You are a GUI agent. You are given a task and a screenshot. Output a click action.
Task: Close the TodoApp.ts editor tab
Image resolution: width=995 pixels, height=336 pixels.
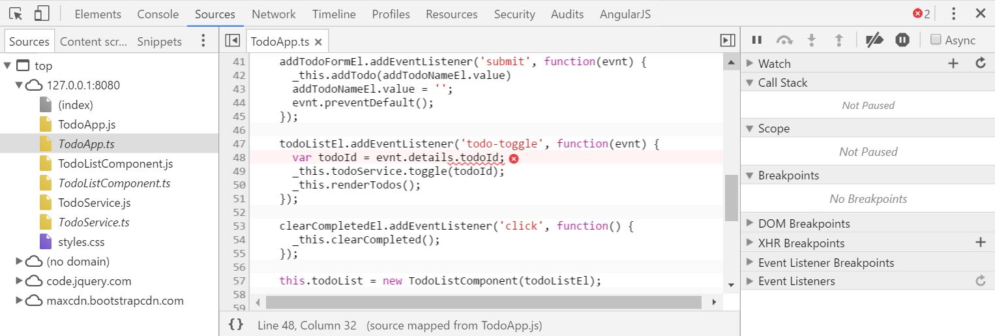pyautogui.click(x=318, y=42)
